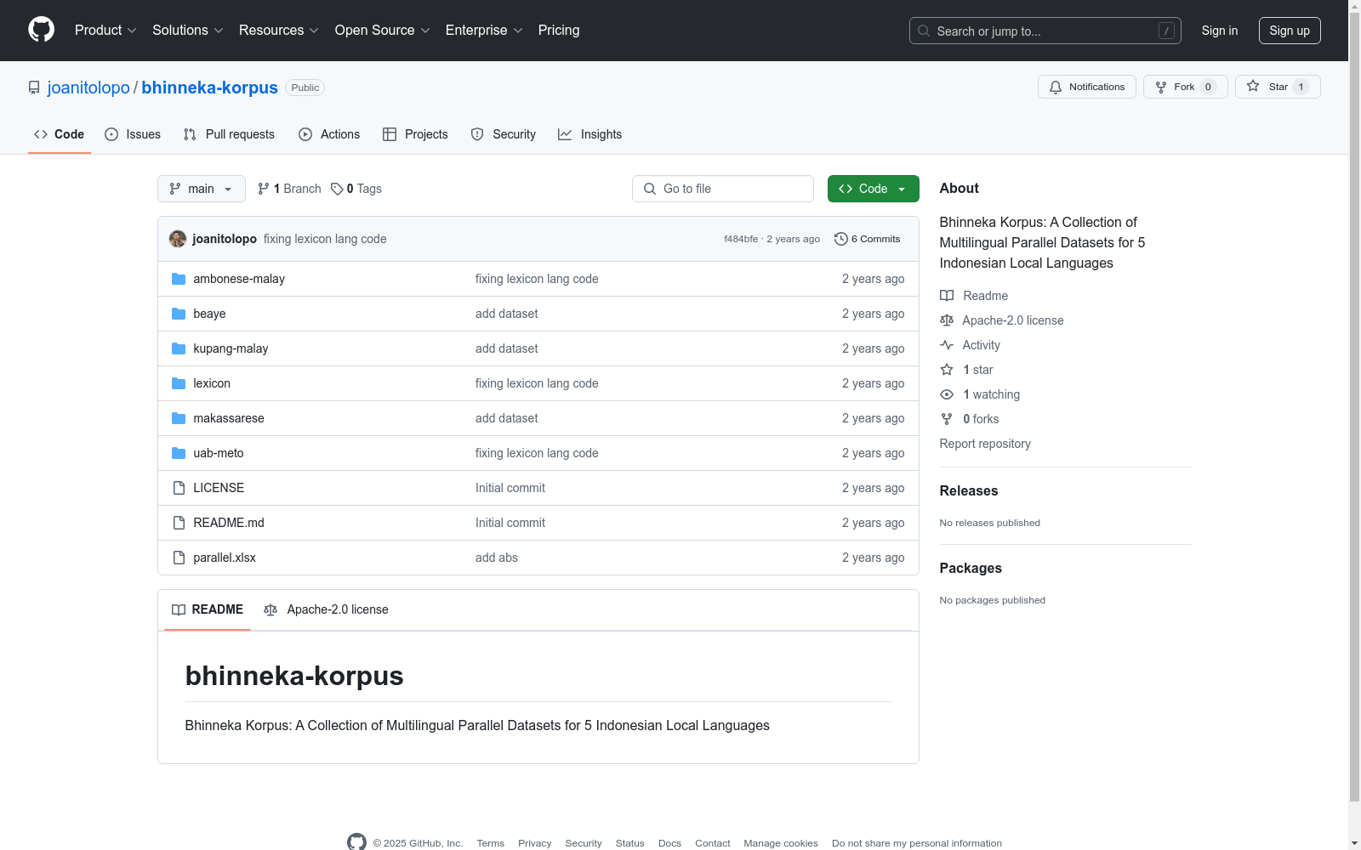
Task: Click the Go to file input
Action: (723, 189)
